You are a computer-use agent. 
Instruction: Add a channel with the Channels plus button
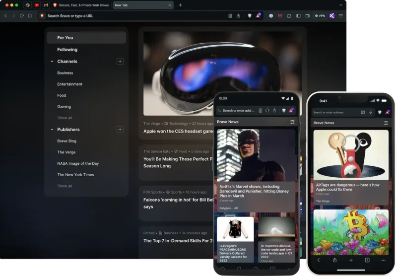[120, 62]
